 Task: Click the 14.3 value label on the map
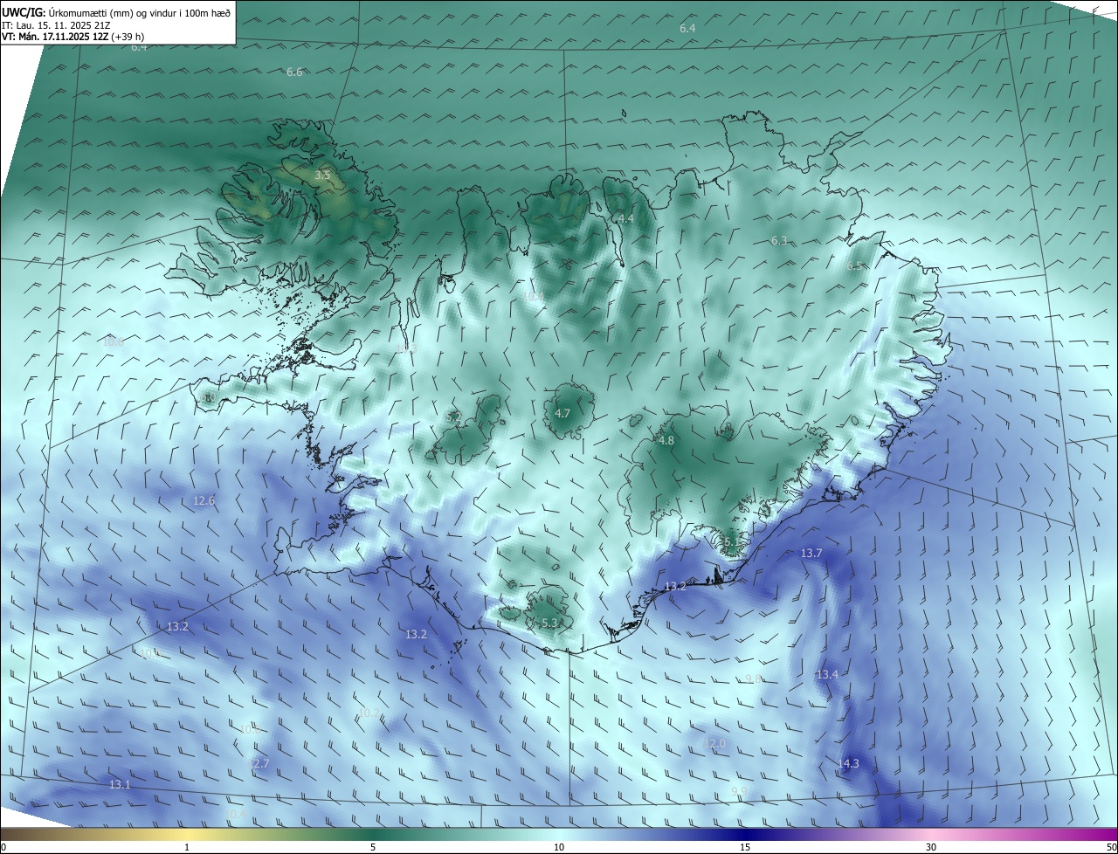[x=848, y=763]
